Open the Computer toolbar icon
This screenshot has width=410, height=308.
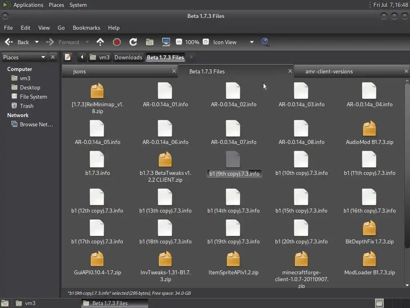[166, 42]
